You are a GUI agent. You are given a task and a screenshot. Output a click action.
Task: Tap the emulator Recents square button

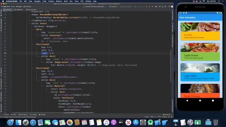tap(213, 101)
